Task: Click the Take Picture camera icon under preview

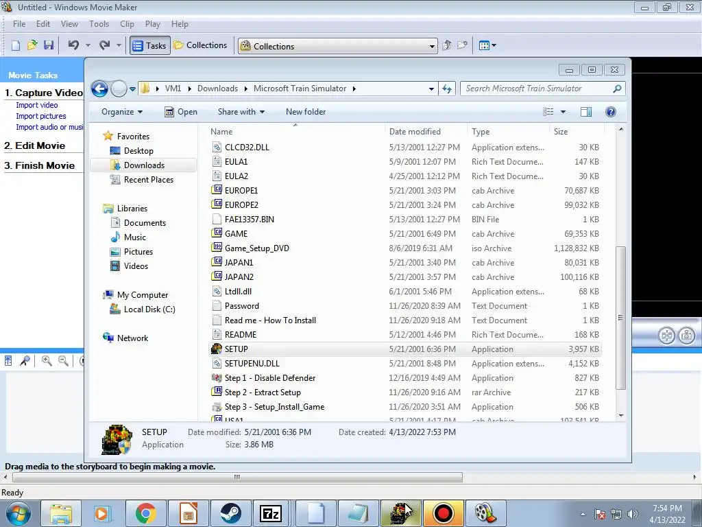Action: [x=686, y=335]
